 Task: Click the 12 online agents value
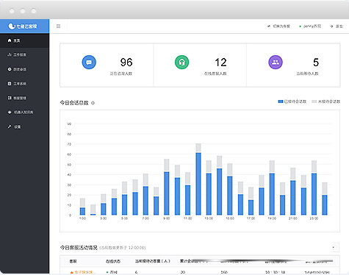tap(220, 63)
